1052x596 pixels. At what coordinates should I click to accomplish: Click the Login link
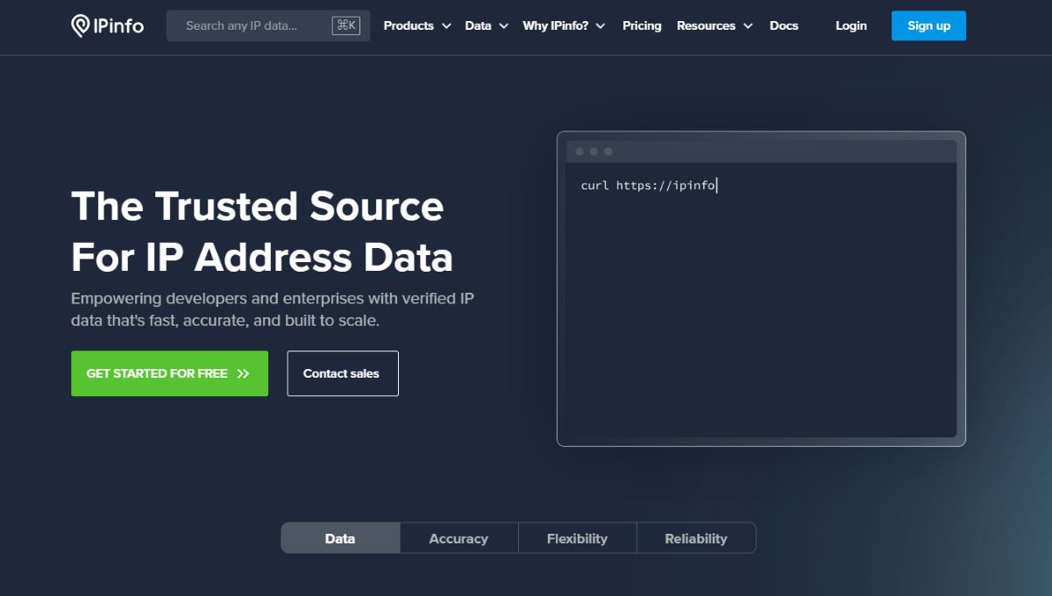click(x=850, y=25)
